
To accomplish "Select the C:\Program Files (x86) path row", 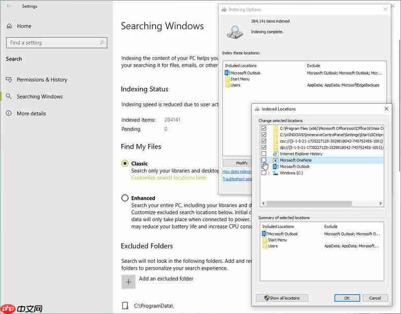I will point(331,128).
